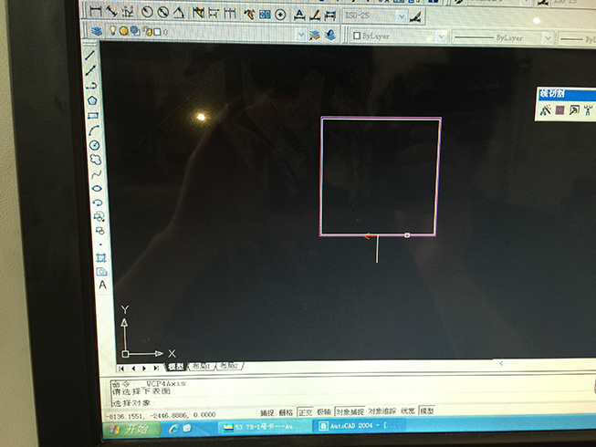The width and height of the screenshot is (596, 447).
Task: Open the Layer Properties Manager
Action: (97, 32)
